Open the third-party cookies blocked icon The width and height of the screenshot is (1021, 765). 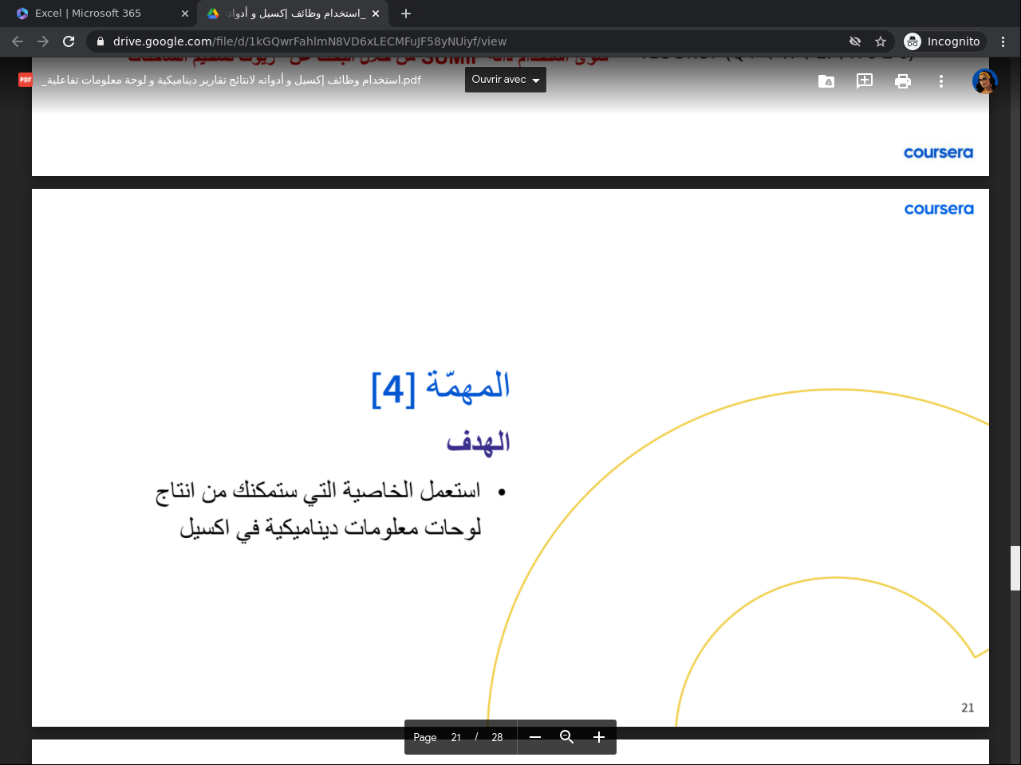(855, 41)
